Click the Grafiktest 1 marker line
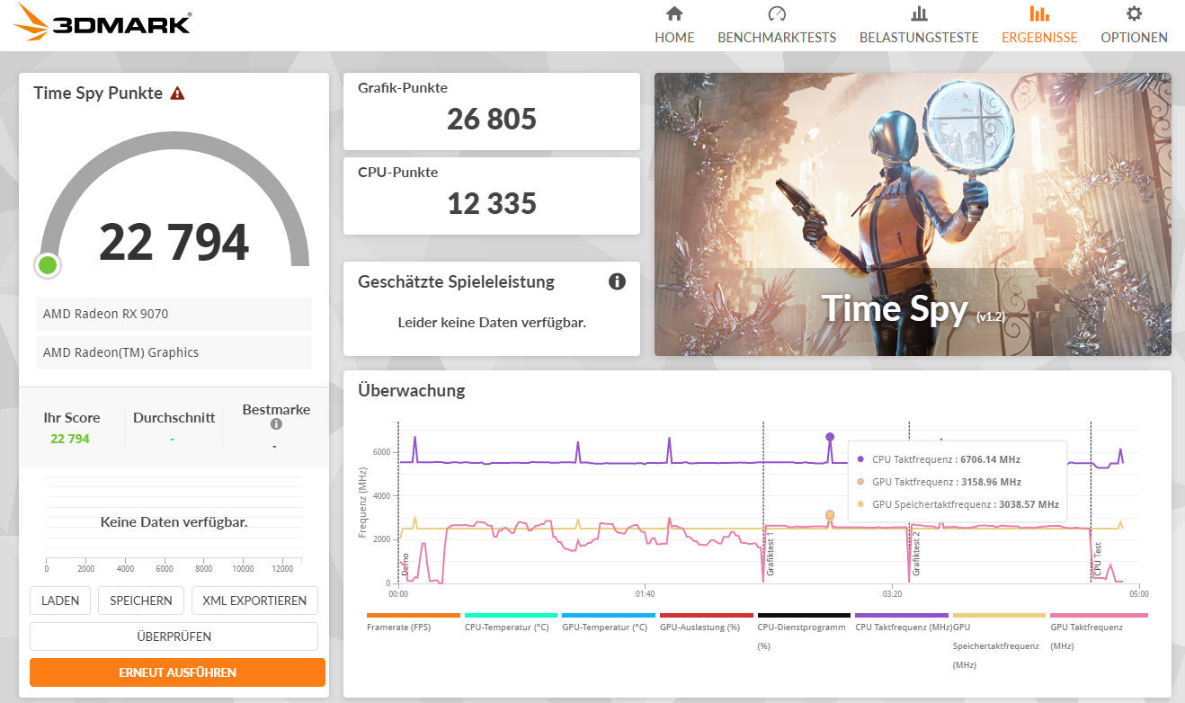Viewport: 1185px width, 703px height. (x=763, y=503)
